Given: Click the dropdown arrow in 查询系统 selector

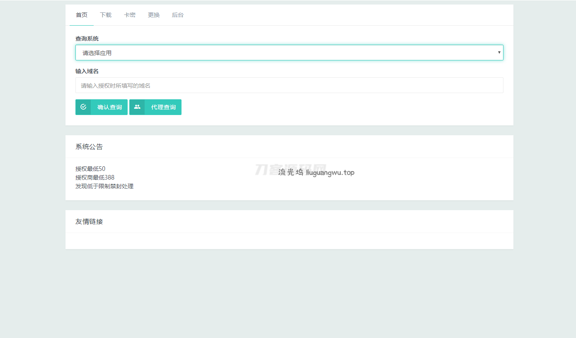Looking at the screenshot, I should tap(499, 53).
